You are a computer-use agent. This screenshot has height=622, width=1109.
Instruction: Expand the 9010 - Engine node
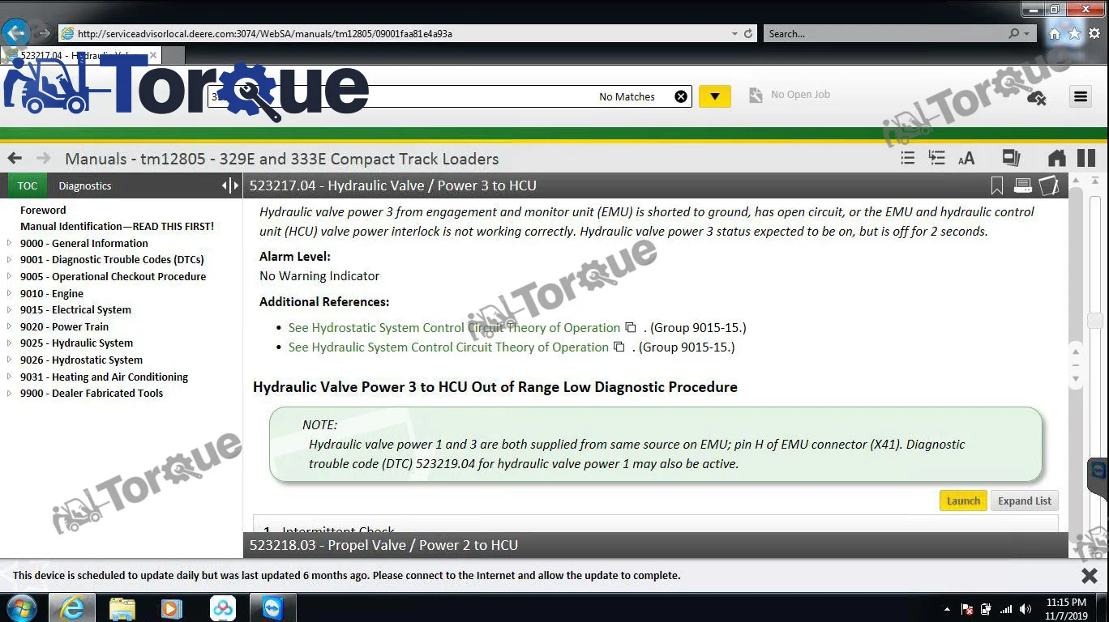pyautogui.click(x=10, y=293)
